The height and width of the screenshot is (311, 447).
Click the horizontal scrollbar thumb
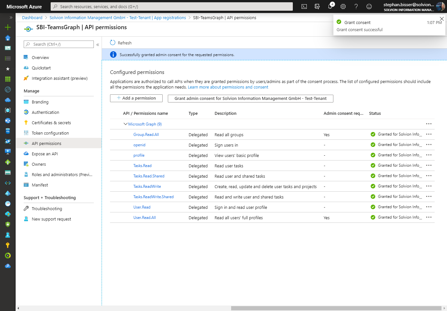(336, 308)
